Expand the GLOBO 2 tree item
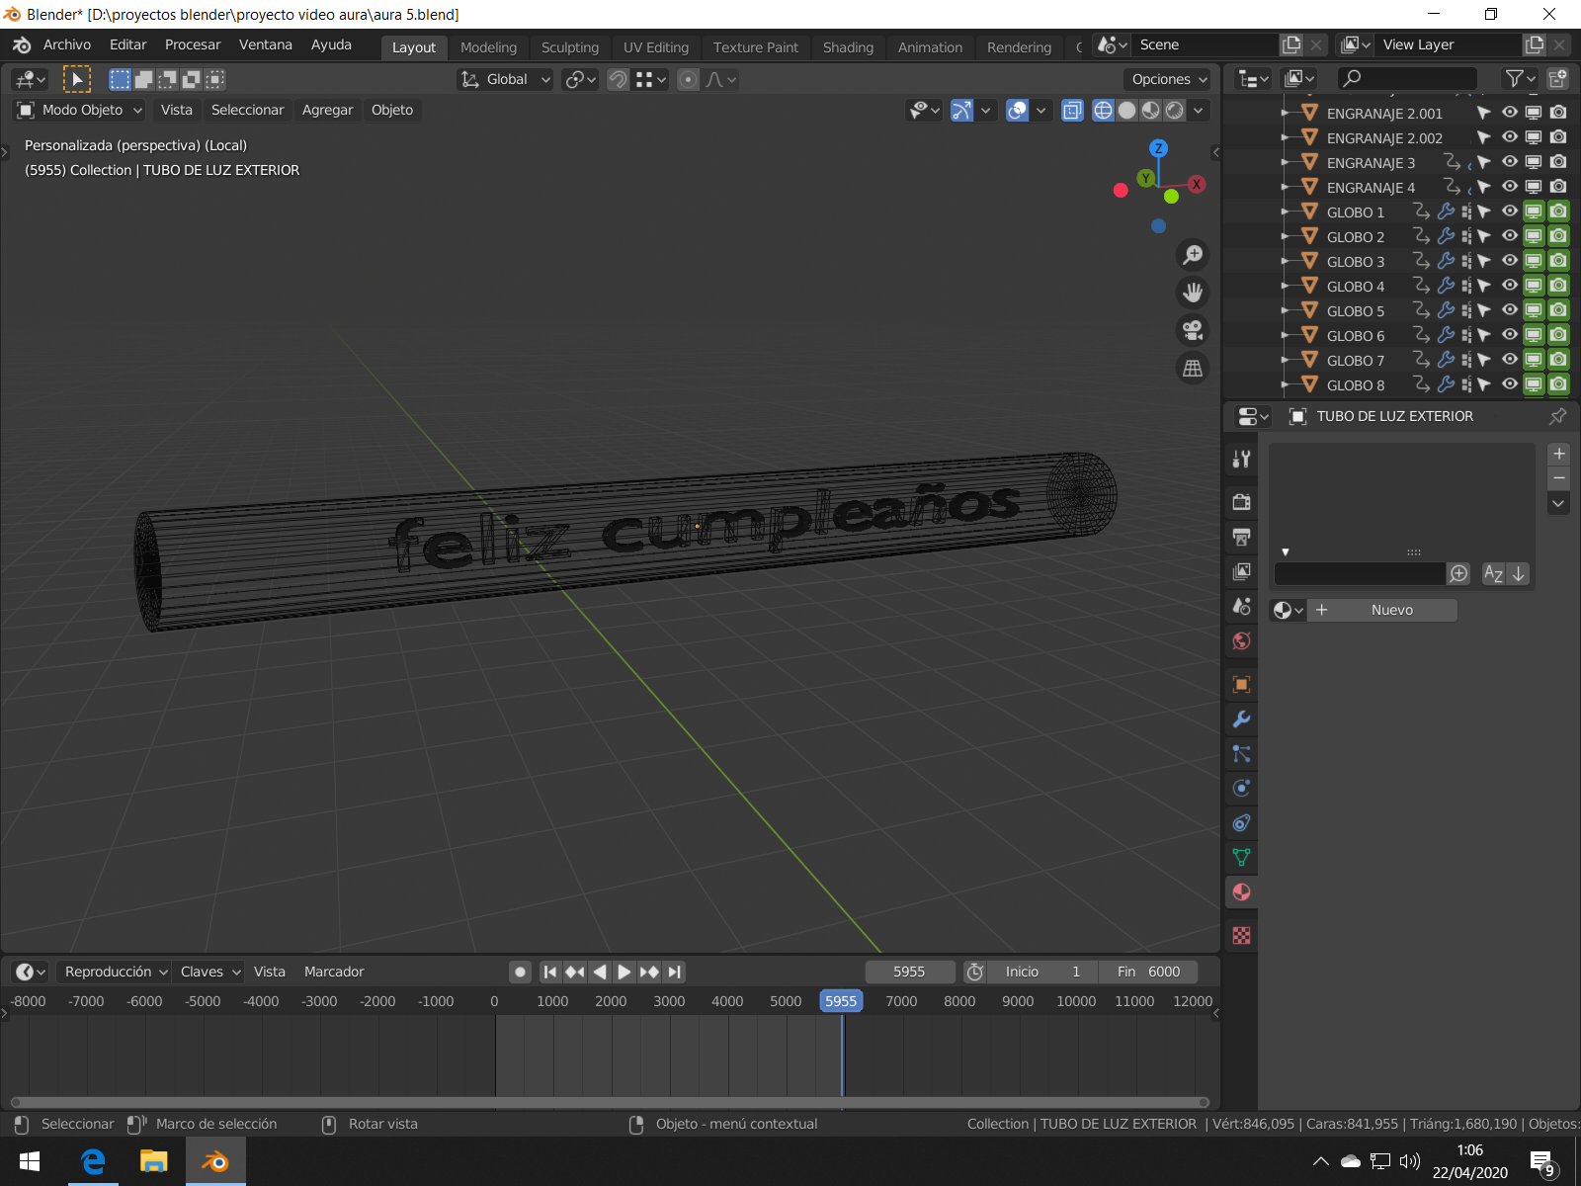Image resolution: width=1581 pixels, height=1186 pixels. [x=1285, y=237]
